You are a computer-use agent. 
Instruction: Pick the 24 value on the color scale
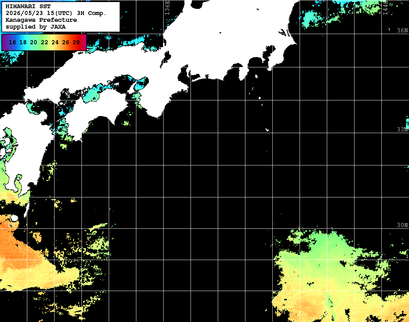[55, 42]
